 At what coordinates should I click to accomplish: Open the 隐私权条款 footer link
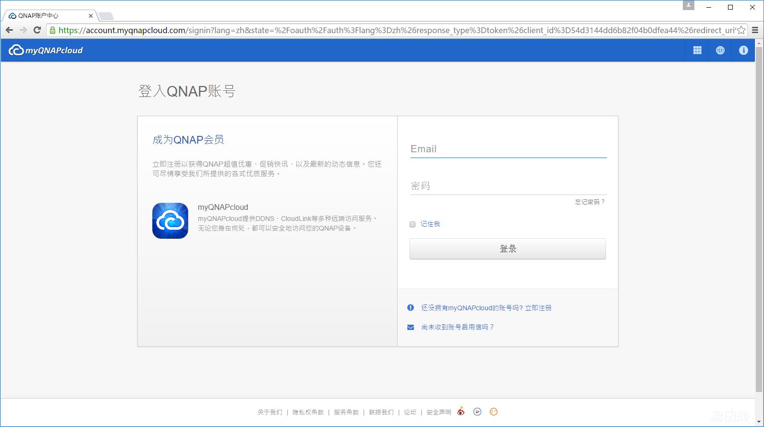(x=308, y=412)
